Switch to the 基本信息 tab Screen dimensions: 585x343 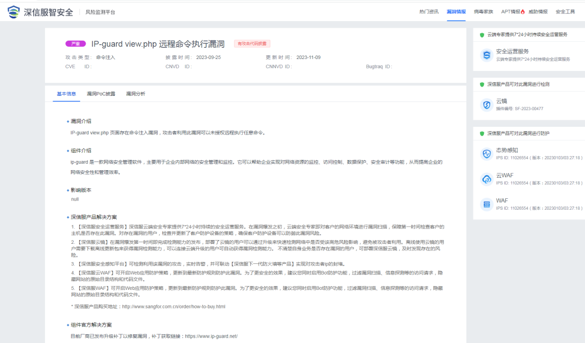coord(67,94)
